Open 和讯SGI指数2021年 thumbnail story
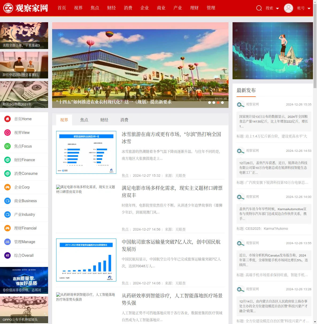Image resolution: width=317 pixels, height=324 pixels. (24, 95)
